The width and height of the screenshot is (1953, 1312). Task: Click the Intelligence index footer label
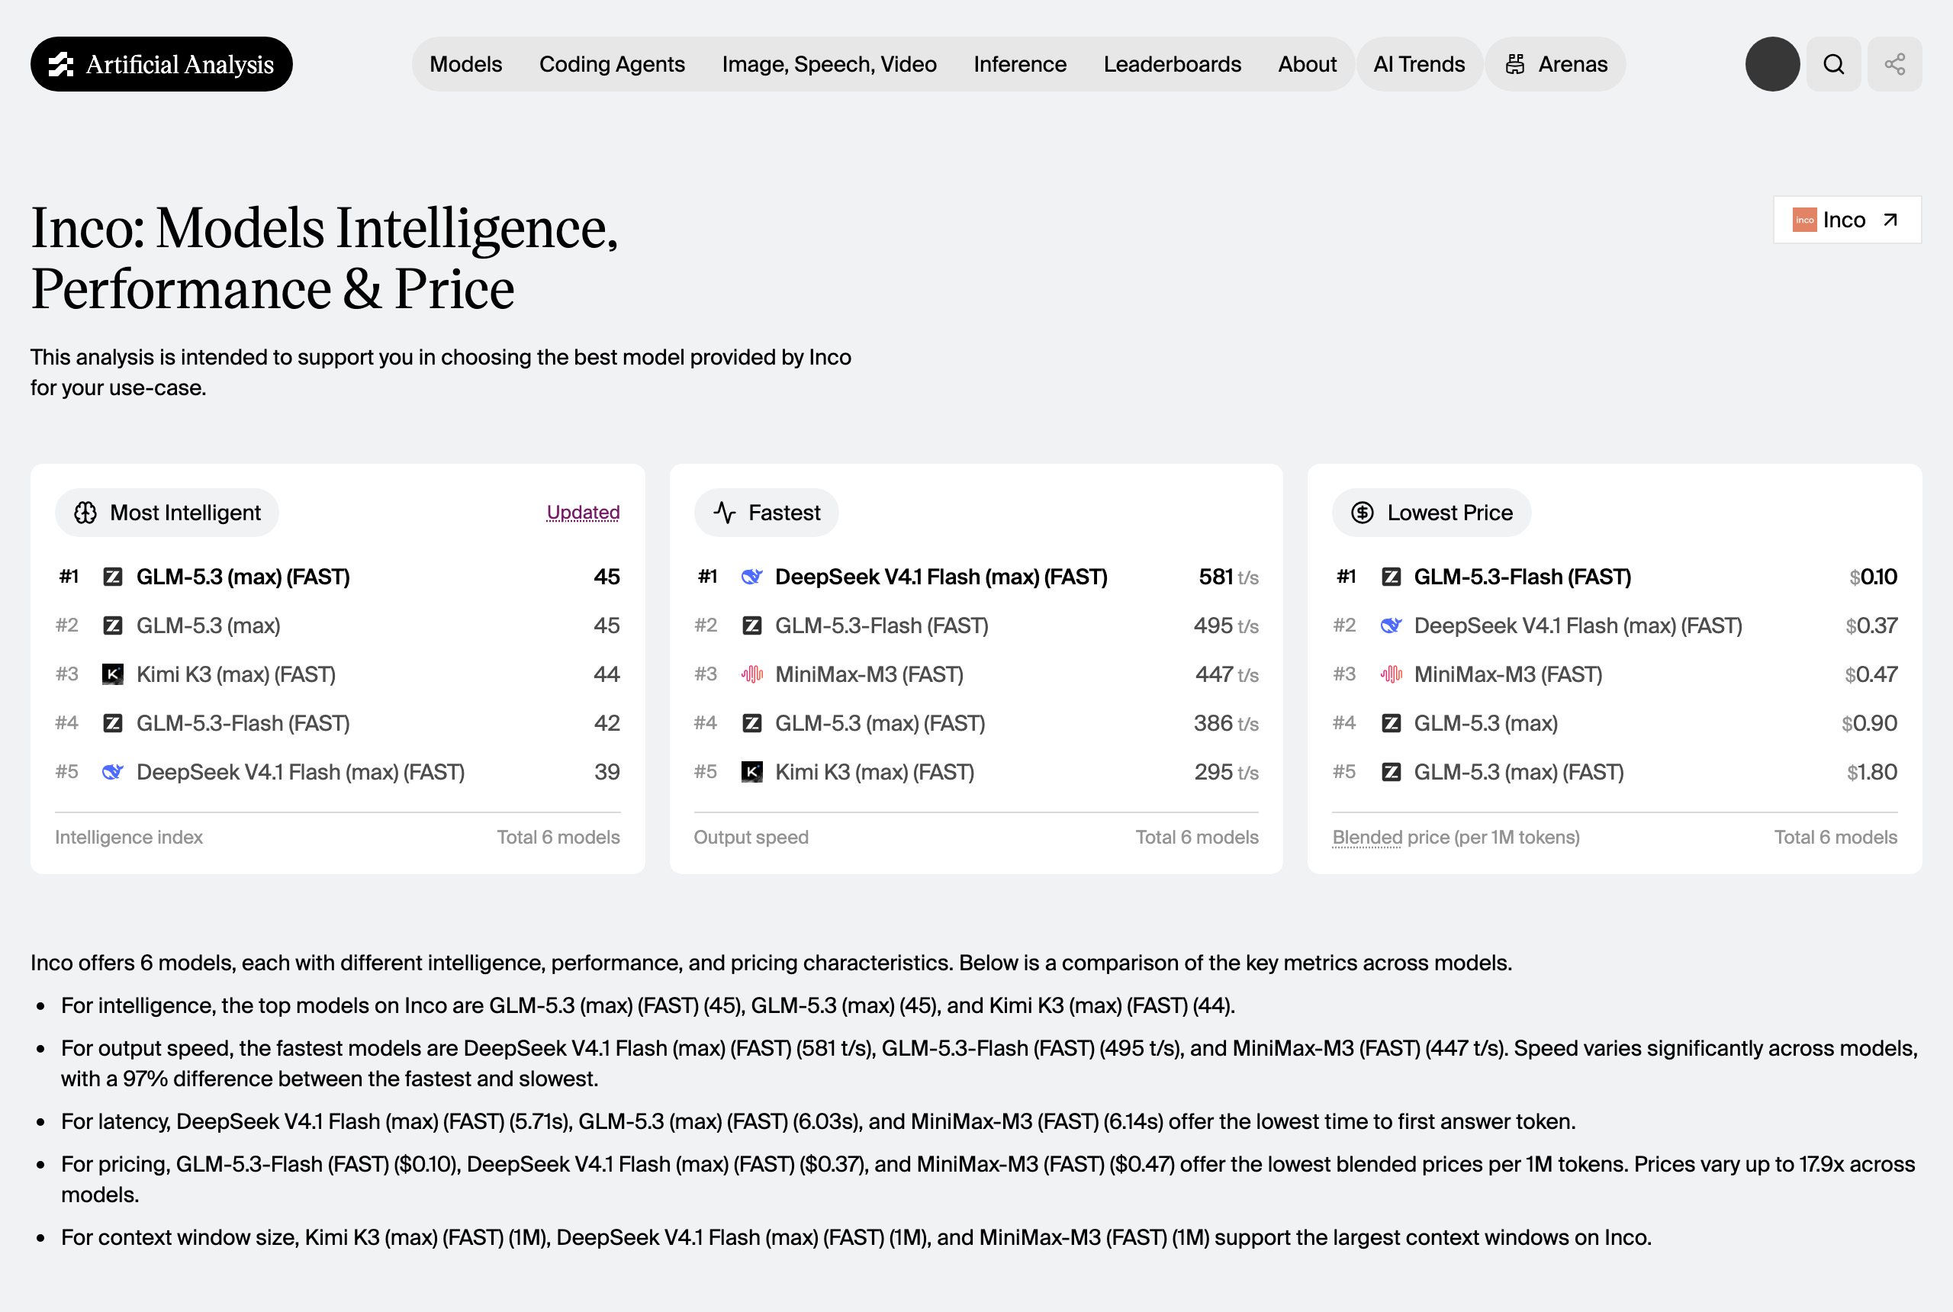point(129,838)
